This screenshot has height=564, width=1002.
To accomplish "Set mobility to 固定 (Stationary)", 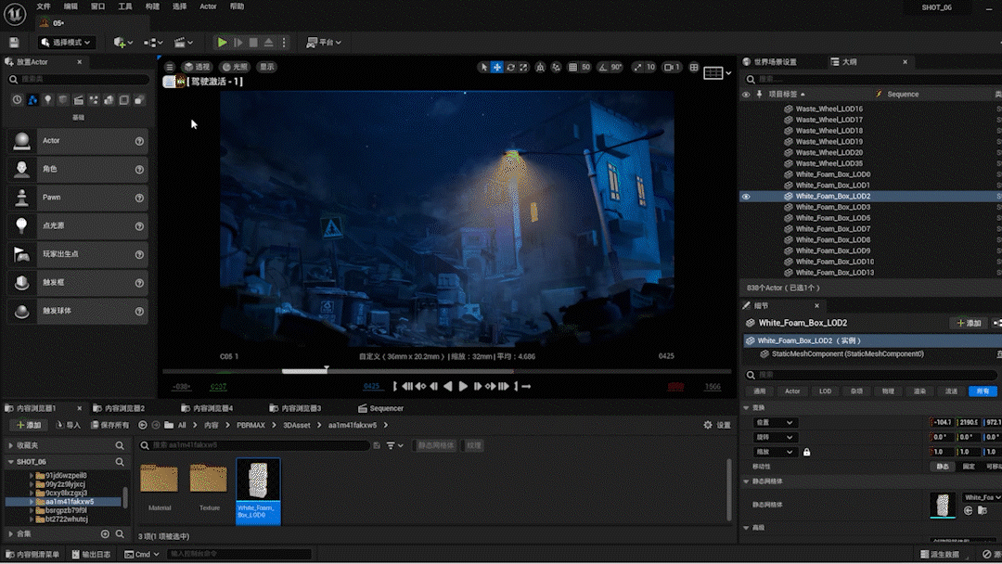I will point(969,467).
